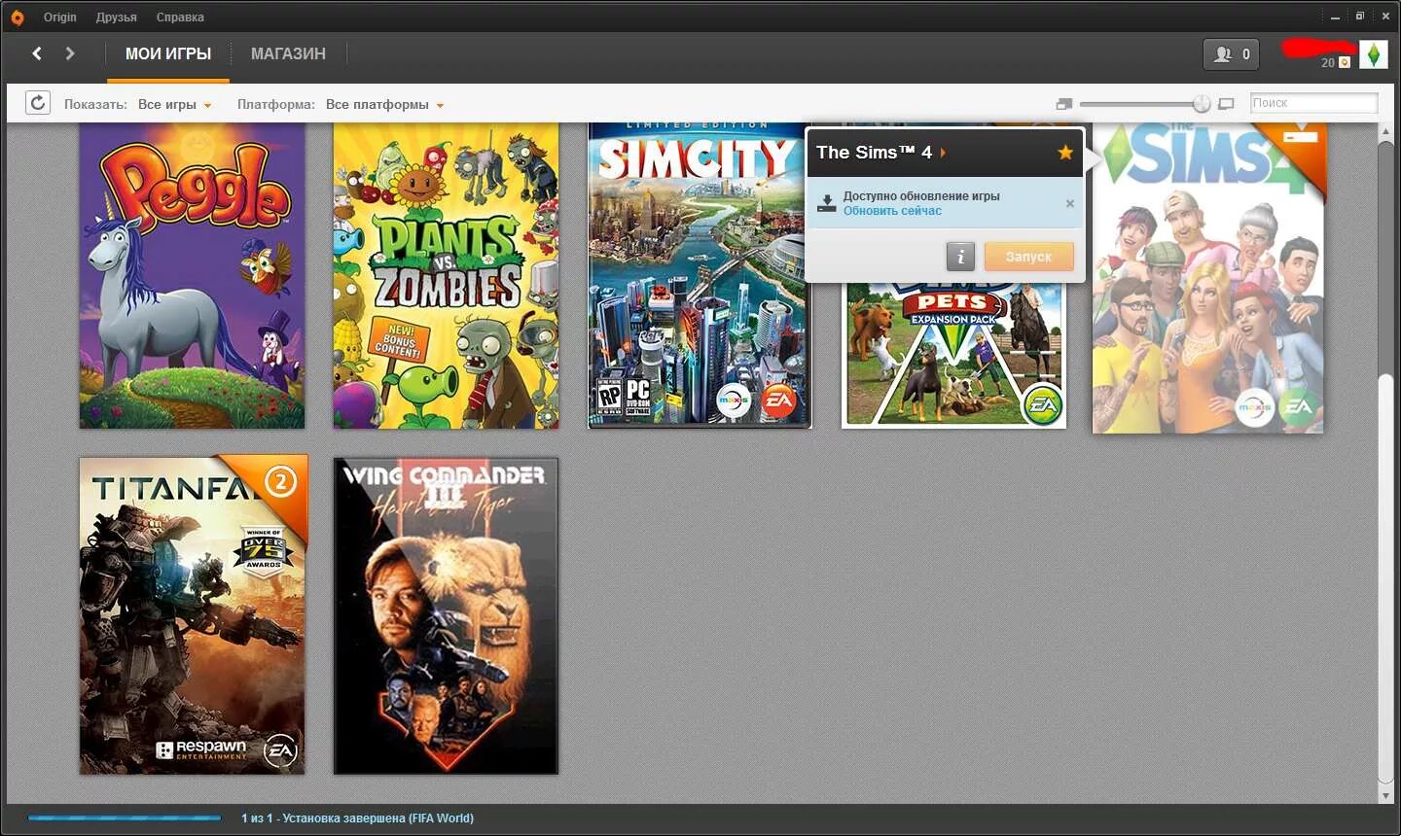Open the friends list button
Viewport: 1401px width, 836px height.
1231,54
